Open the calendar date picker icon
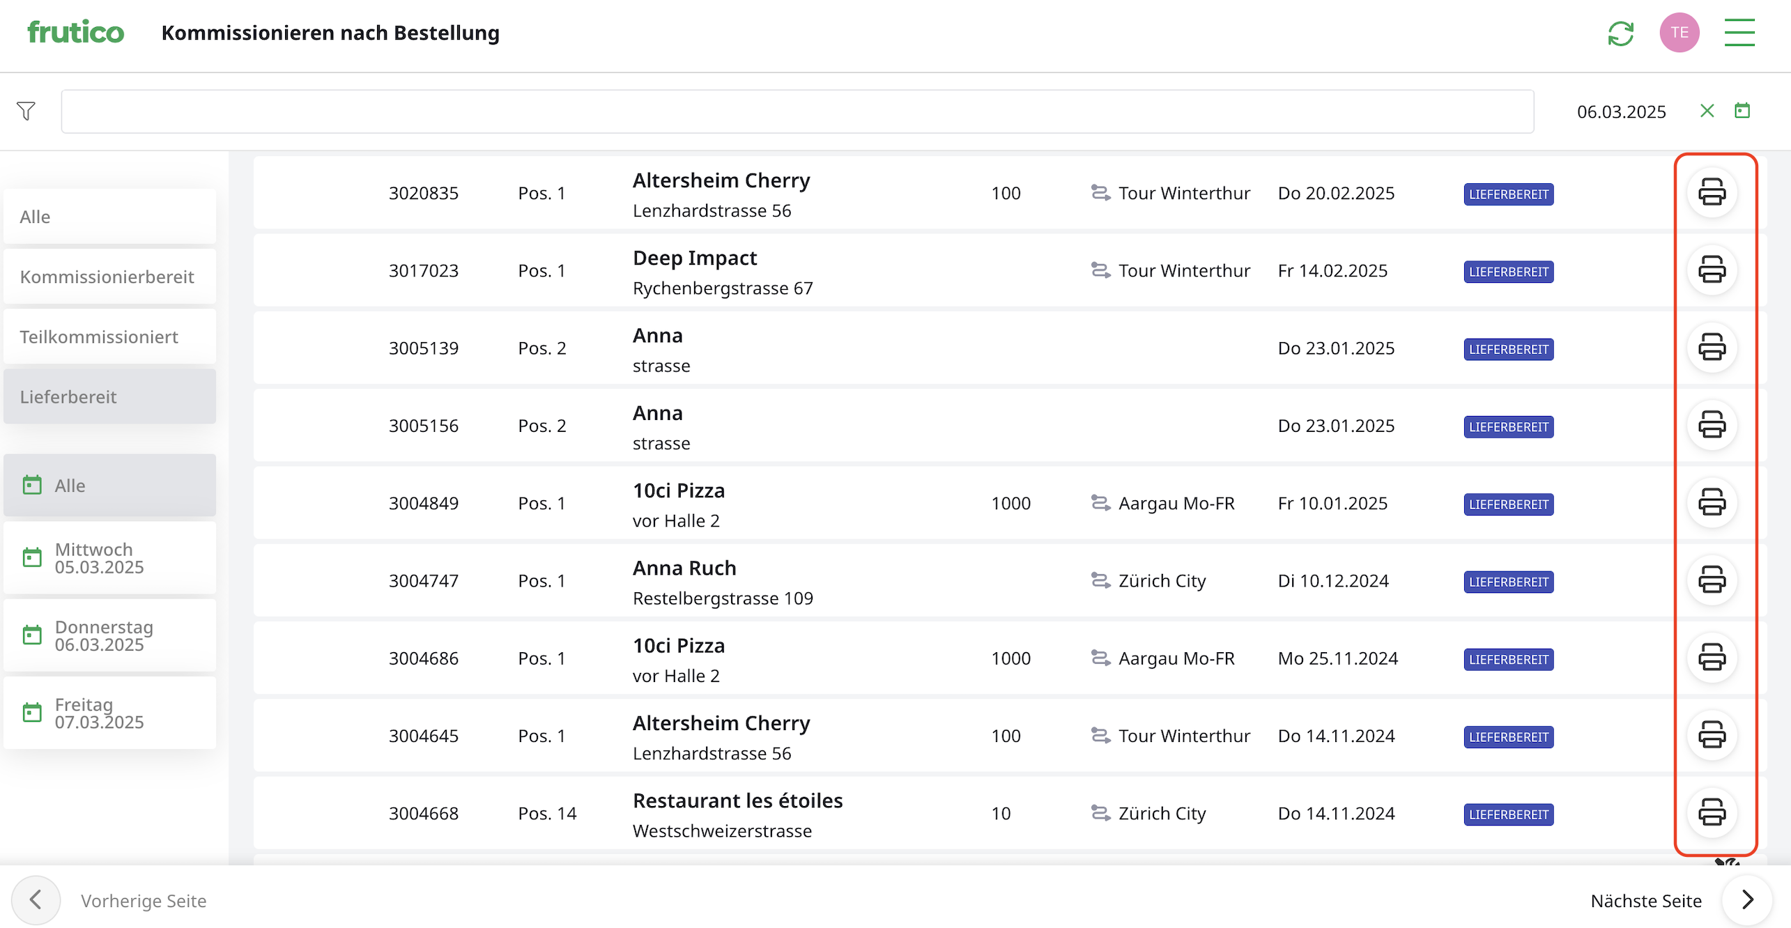The width and height of the screenshot is (1791, 928). pyautogui.click(x=1742, y=111)
